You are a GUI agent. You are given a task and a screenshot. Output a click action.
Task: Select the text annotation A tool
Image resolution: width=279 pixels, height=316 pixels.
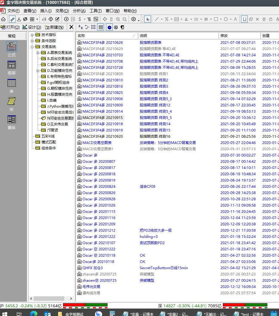tap(235, 19)
